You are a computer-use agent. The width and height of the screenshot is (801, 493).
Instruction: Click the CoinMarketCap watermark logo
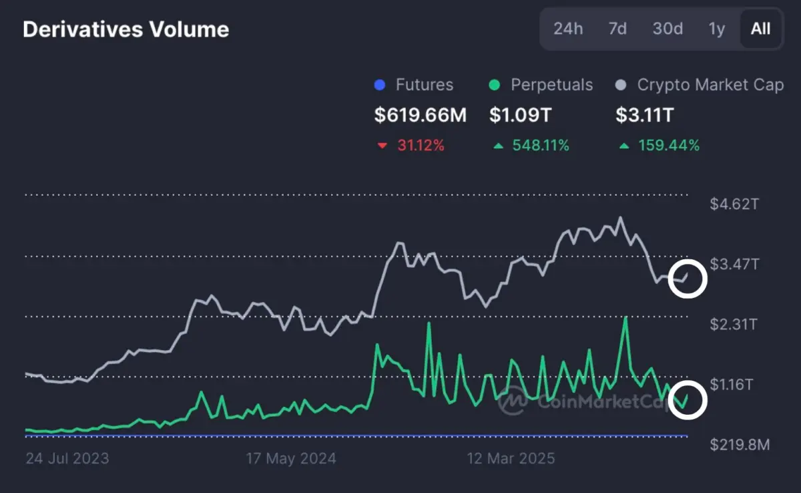tap(513, 402)
